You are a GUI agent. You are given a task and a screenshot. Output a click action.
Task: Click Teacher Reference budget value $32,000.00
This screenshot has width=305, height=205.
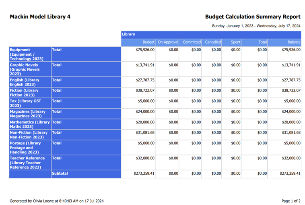coord(145,158)
